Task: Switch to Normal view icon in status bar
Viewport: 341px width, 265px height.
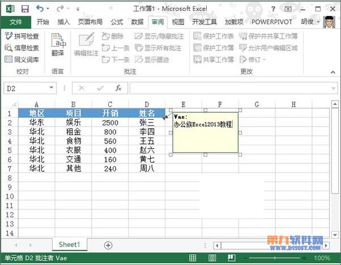Action: coord(193,258)
